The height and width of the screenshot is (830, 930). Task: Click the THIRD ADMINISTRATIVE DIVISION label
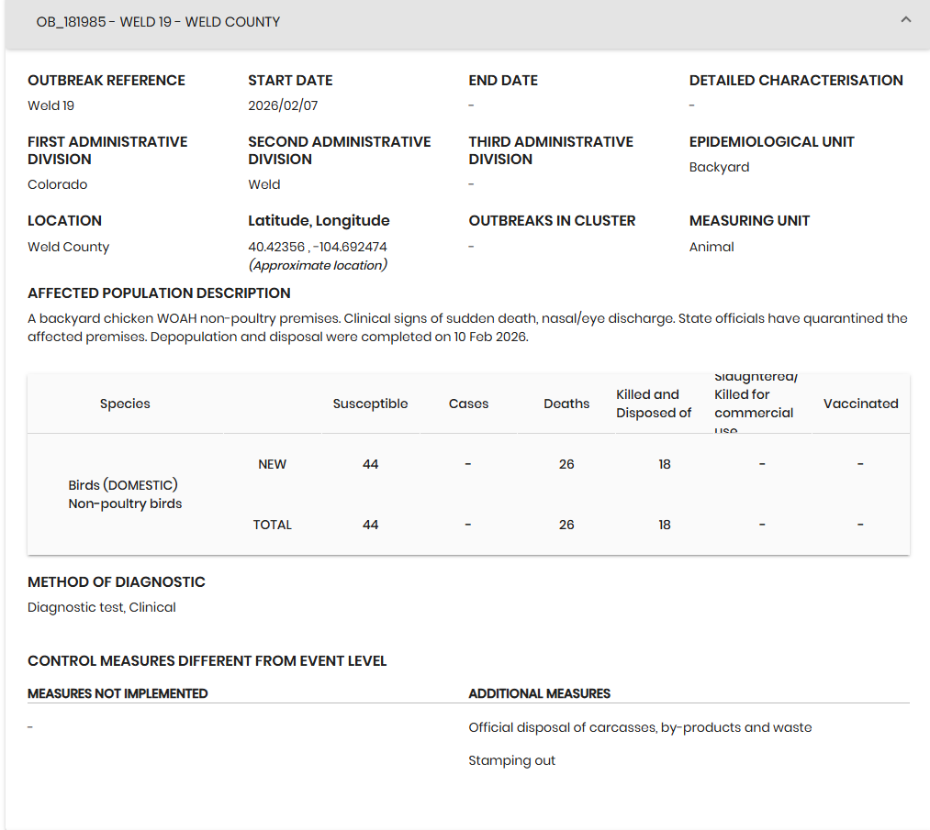click(x=551, y=150)
